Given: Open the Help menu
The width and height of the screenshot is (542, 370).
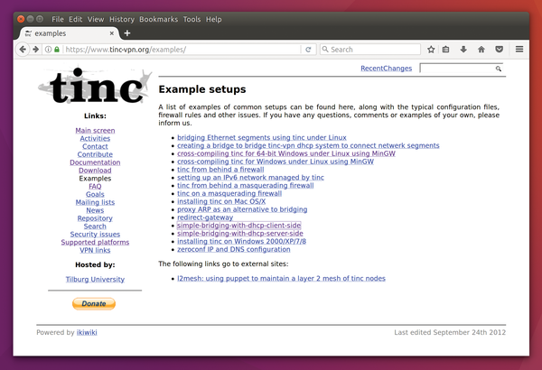Looking at the screenshot, I should tap(213, 19).
